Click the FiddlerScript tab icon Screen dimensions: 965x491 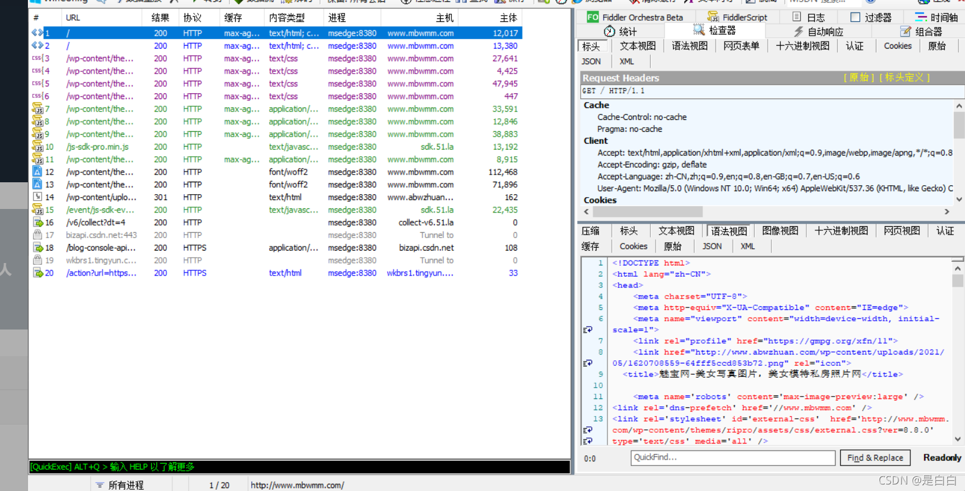coord(713,17)
